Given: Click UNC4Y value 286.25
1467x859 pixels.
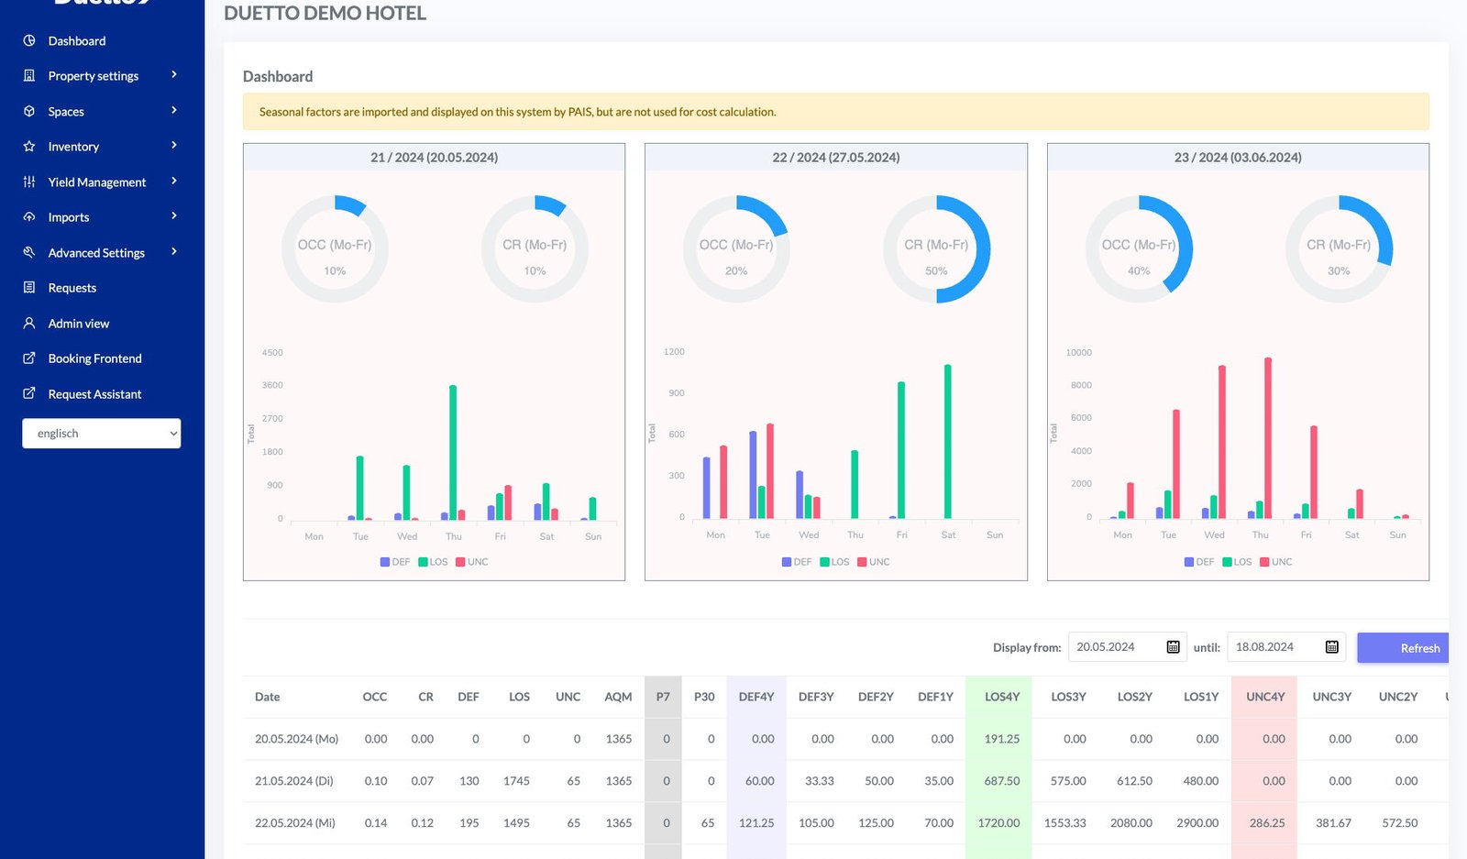Looking at the screenshot, I should (x=1267, y=823).
